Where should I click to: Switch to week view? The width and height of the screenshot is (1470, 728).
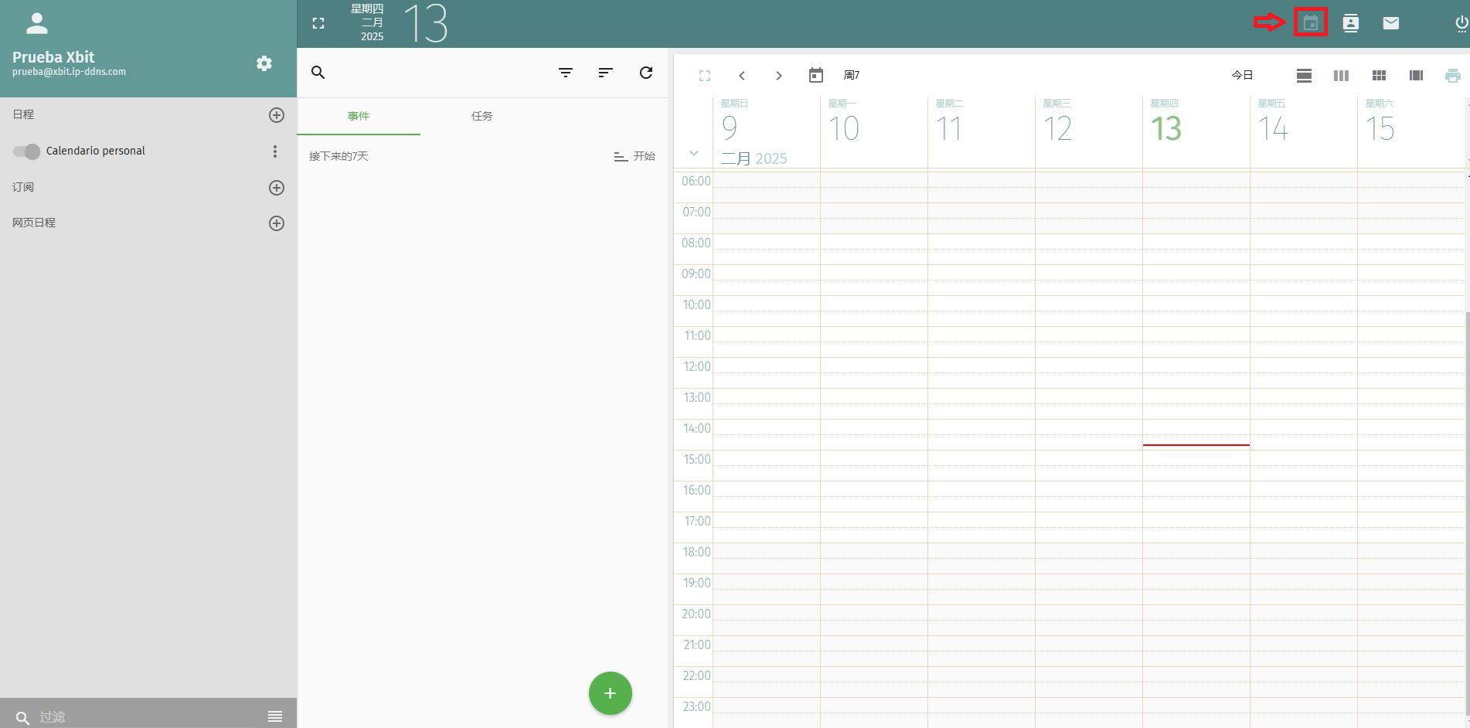(x=1341, y=76)
